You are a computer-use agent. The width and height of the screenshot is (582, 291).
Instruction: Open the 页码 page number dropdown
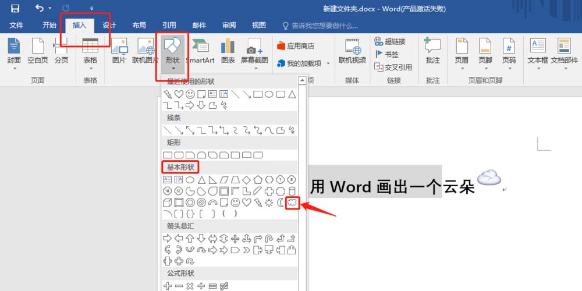(509, 54)
